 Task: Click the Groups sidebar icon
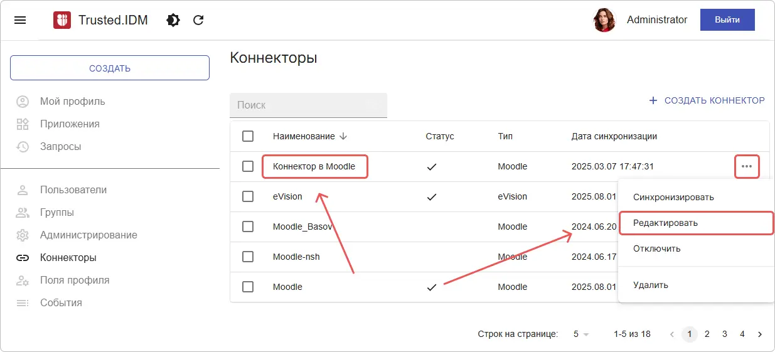pyautogui.click(x=23, y=213)
